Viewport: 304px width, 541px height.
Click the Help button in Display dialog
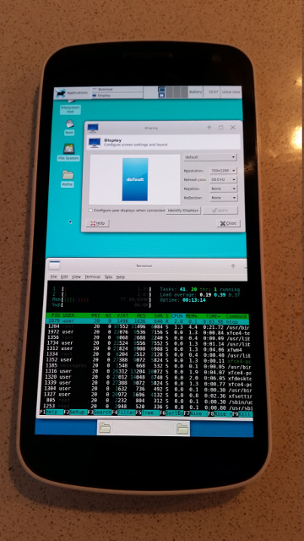(97, 223)
